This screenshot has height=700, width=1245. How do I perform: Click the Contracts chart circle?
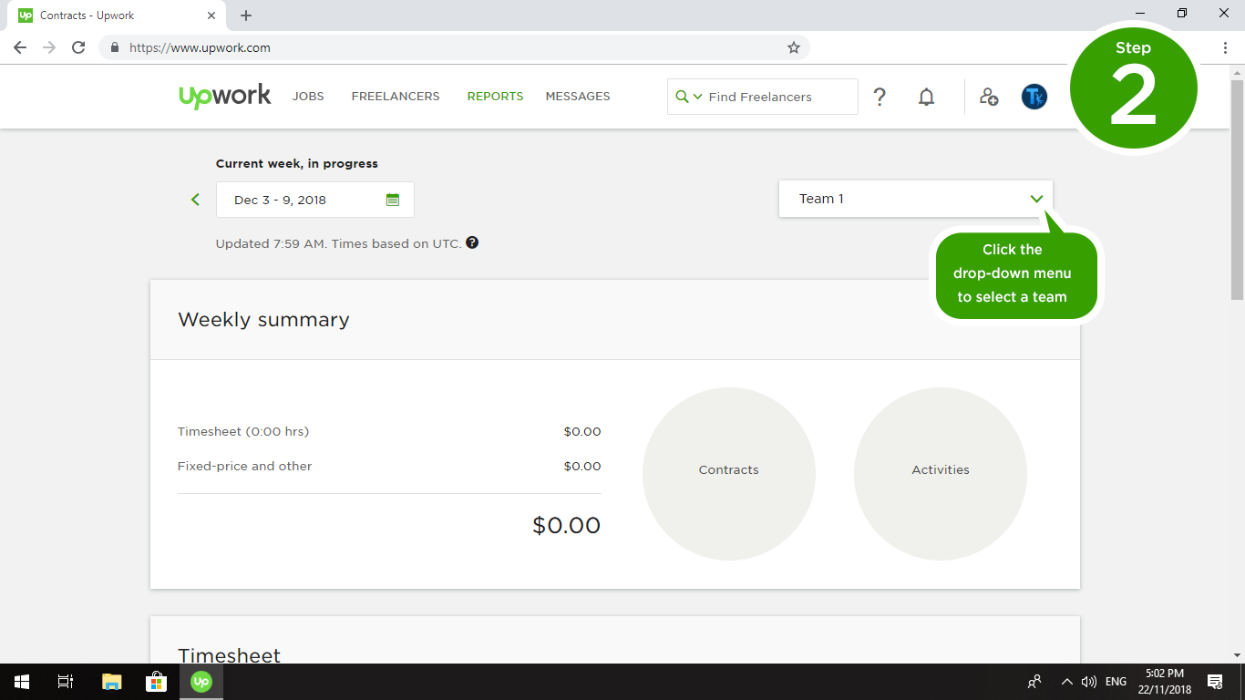728,473
